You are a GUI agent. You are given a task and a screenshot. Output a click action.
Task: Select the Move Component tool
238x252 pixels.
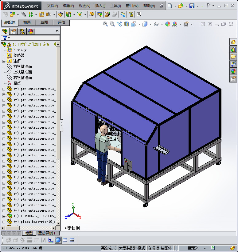[49, 14]
